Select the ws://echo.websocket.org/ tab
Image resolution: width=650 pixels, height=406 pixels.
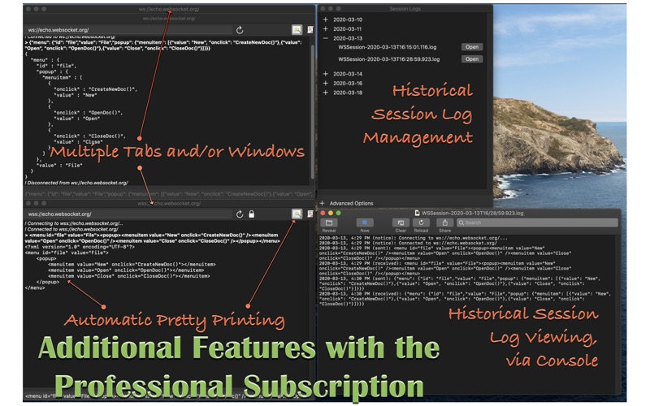tap(169, 18)
